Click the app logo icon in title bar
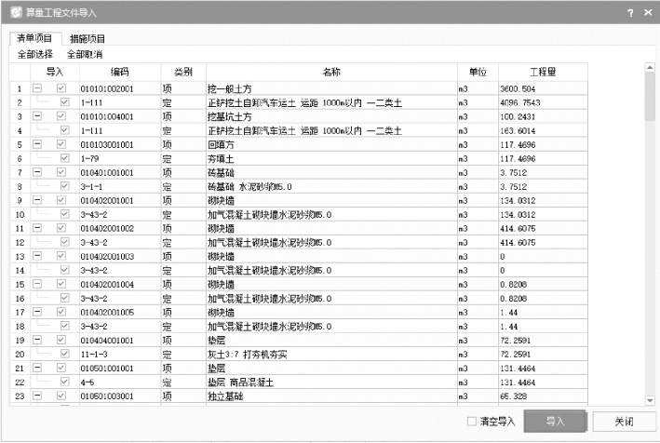The height and width of the screenshot is (443, 660). 16,13
